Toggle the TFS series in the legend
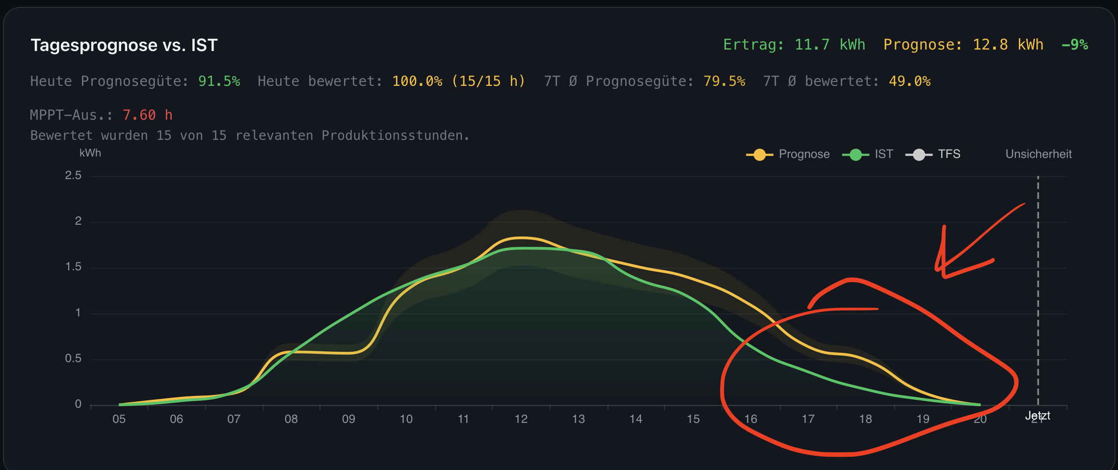This screenshot has width=1118, height=470. 933,155
